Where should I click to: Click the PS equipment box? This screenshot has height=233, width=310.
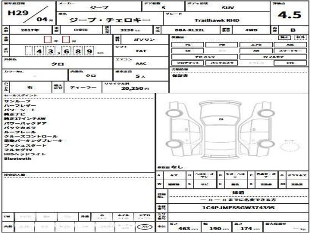tap(187, 45)
